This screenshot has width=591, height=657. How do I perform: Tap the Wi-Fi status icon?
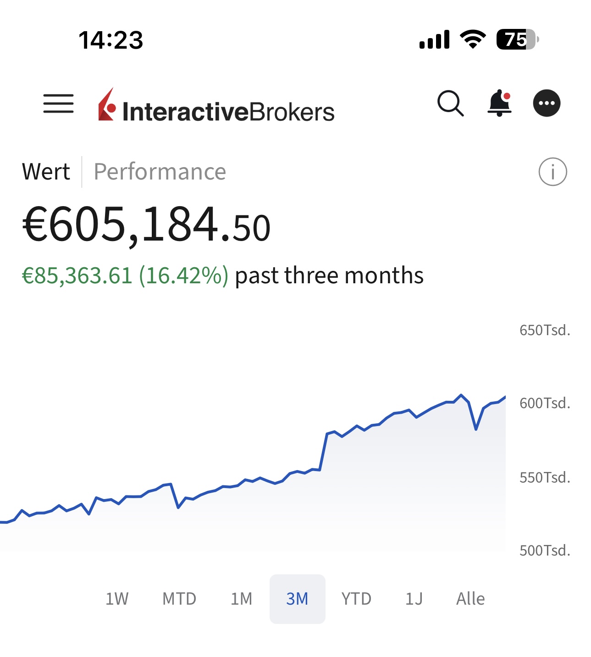[473, 39]
